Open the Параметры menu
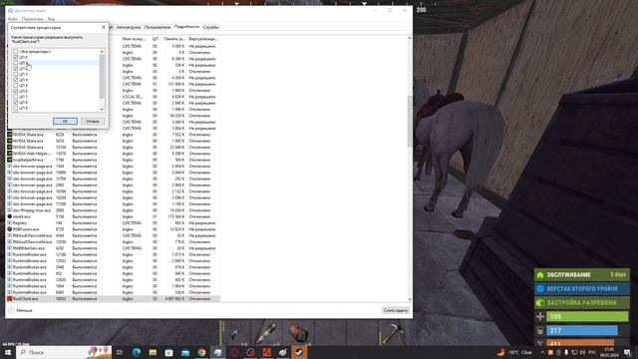This screenshot has width=638, height=359. (x=32, y=19)
